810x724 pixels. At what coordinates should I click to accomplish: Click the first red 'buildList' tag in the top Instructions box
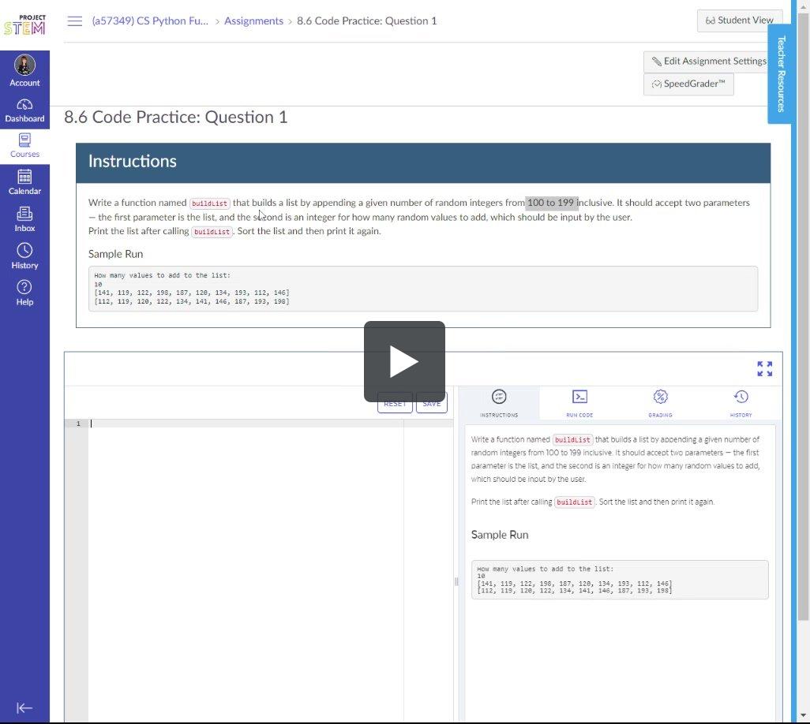point(210,203)
